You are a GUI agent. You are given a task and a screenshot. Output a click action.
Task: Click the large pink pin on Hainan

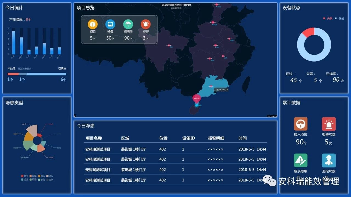tap(197, 99)
